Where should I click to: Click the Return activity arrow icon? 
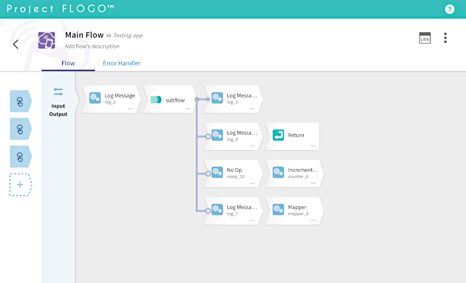tap(278, 135)
